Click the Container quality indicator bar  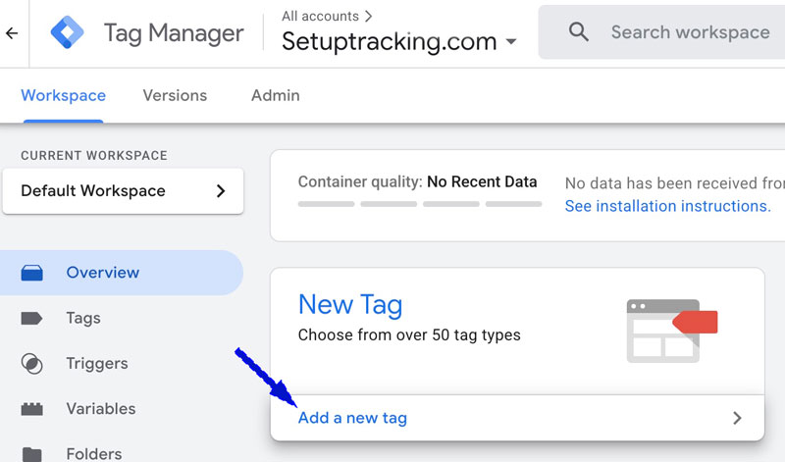coord(420,204)
